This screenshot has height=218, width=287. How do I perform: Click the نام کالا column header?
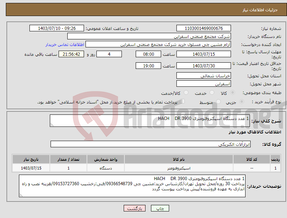[x=179, y=159]
